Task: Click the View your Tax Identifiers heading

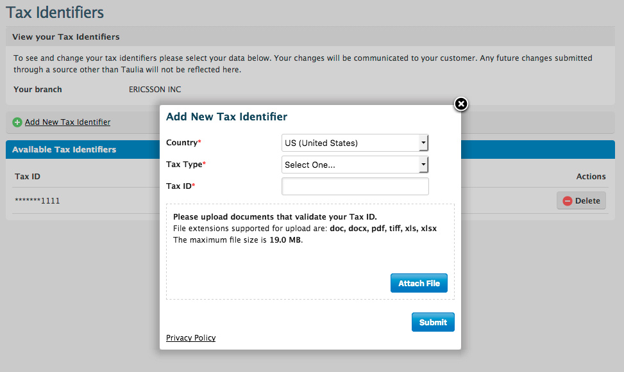Action: coord(66,37)
